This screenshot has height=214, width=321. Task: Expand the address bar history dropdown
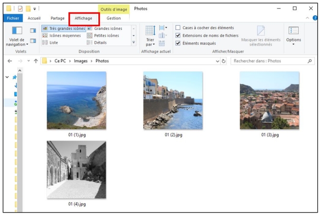pos(217,61)
